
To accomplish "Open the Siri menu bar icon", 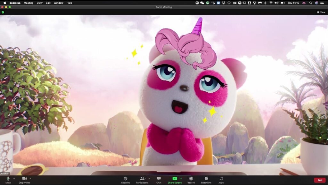I will [317, 3].
